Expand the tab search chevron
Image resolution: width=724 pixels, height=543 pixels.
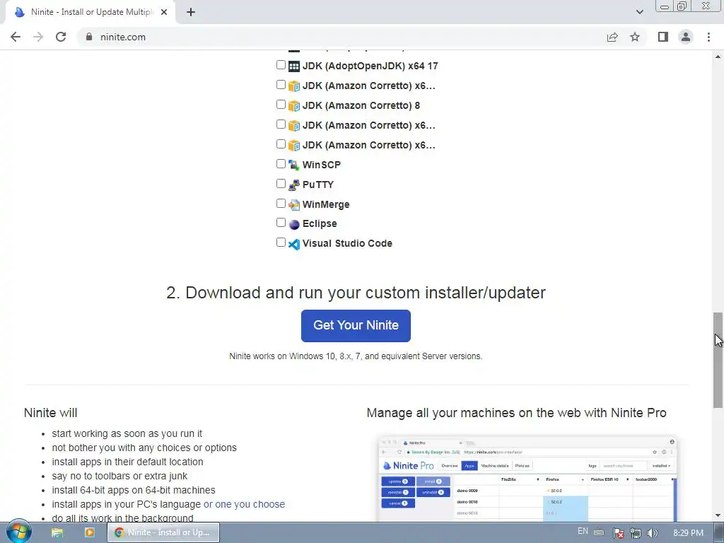click(x=639, y=12)
